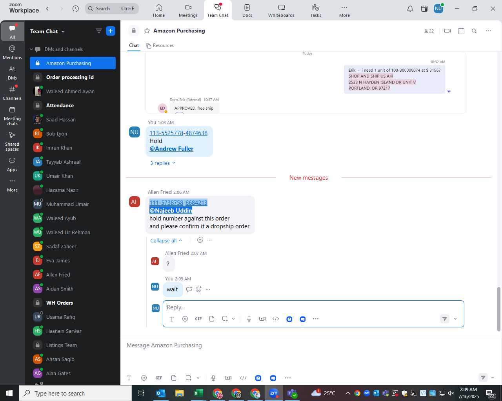This screenshot has width=502, height=401.
Task: Open channel header more options
Action: [489, 31]
